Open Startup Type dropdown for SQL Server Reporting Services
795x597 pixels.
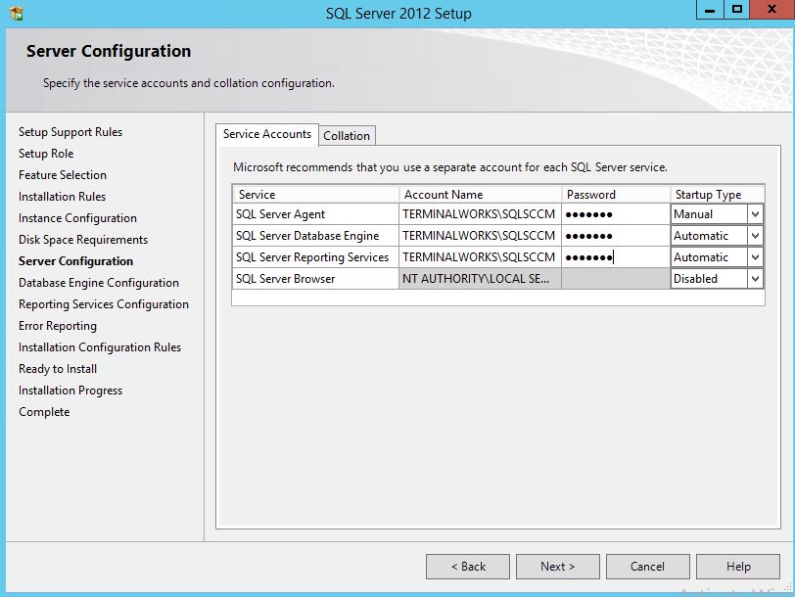pyautogui.click(x=755, y=257)
